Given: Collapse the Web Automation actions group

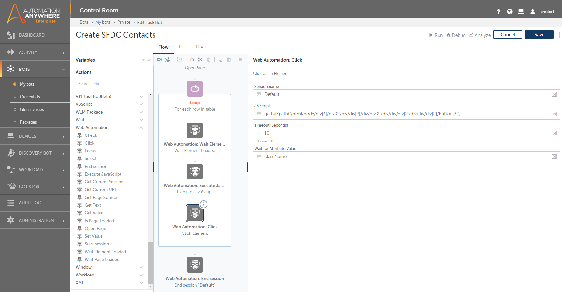Looking at the screenshot, I should [x=141, y=128].
